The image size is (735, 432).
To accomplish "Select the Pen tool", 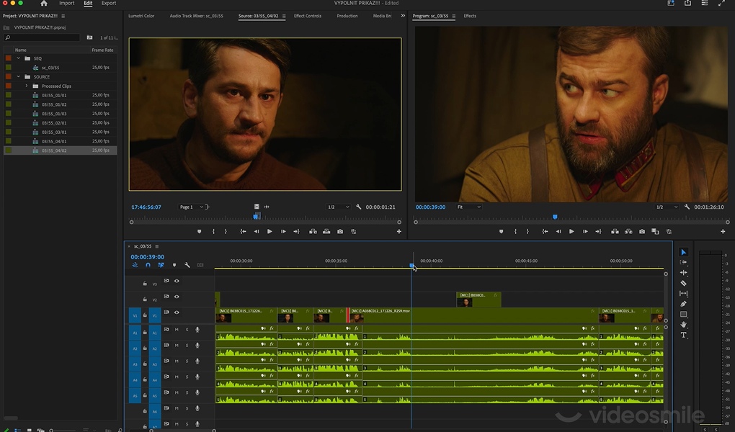I will (x=683, y=304).
